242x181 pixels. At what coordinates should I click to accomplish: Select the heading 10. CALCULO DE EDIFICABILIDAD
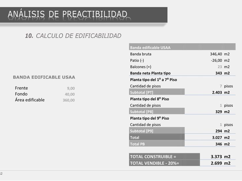click(73, 36)
